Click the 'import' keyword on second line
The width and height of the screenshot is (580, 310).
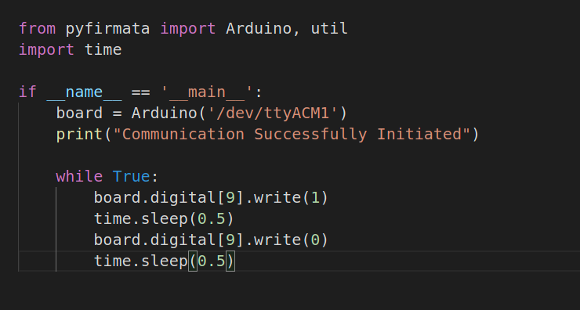point(46,50)
